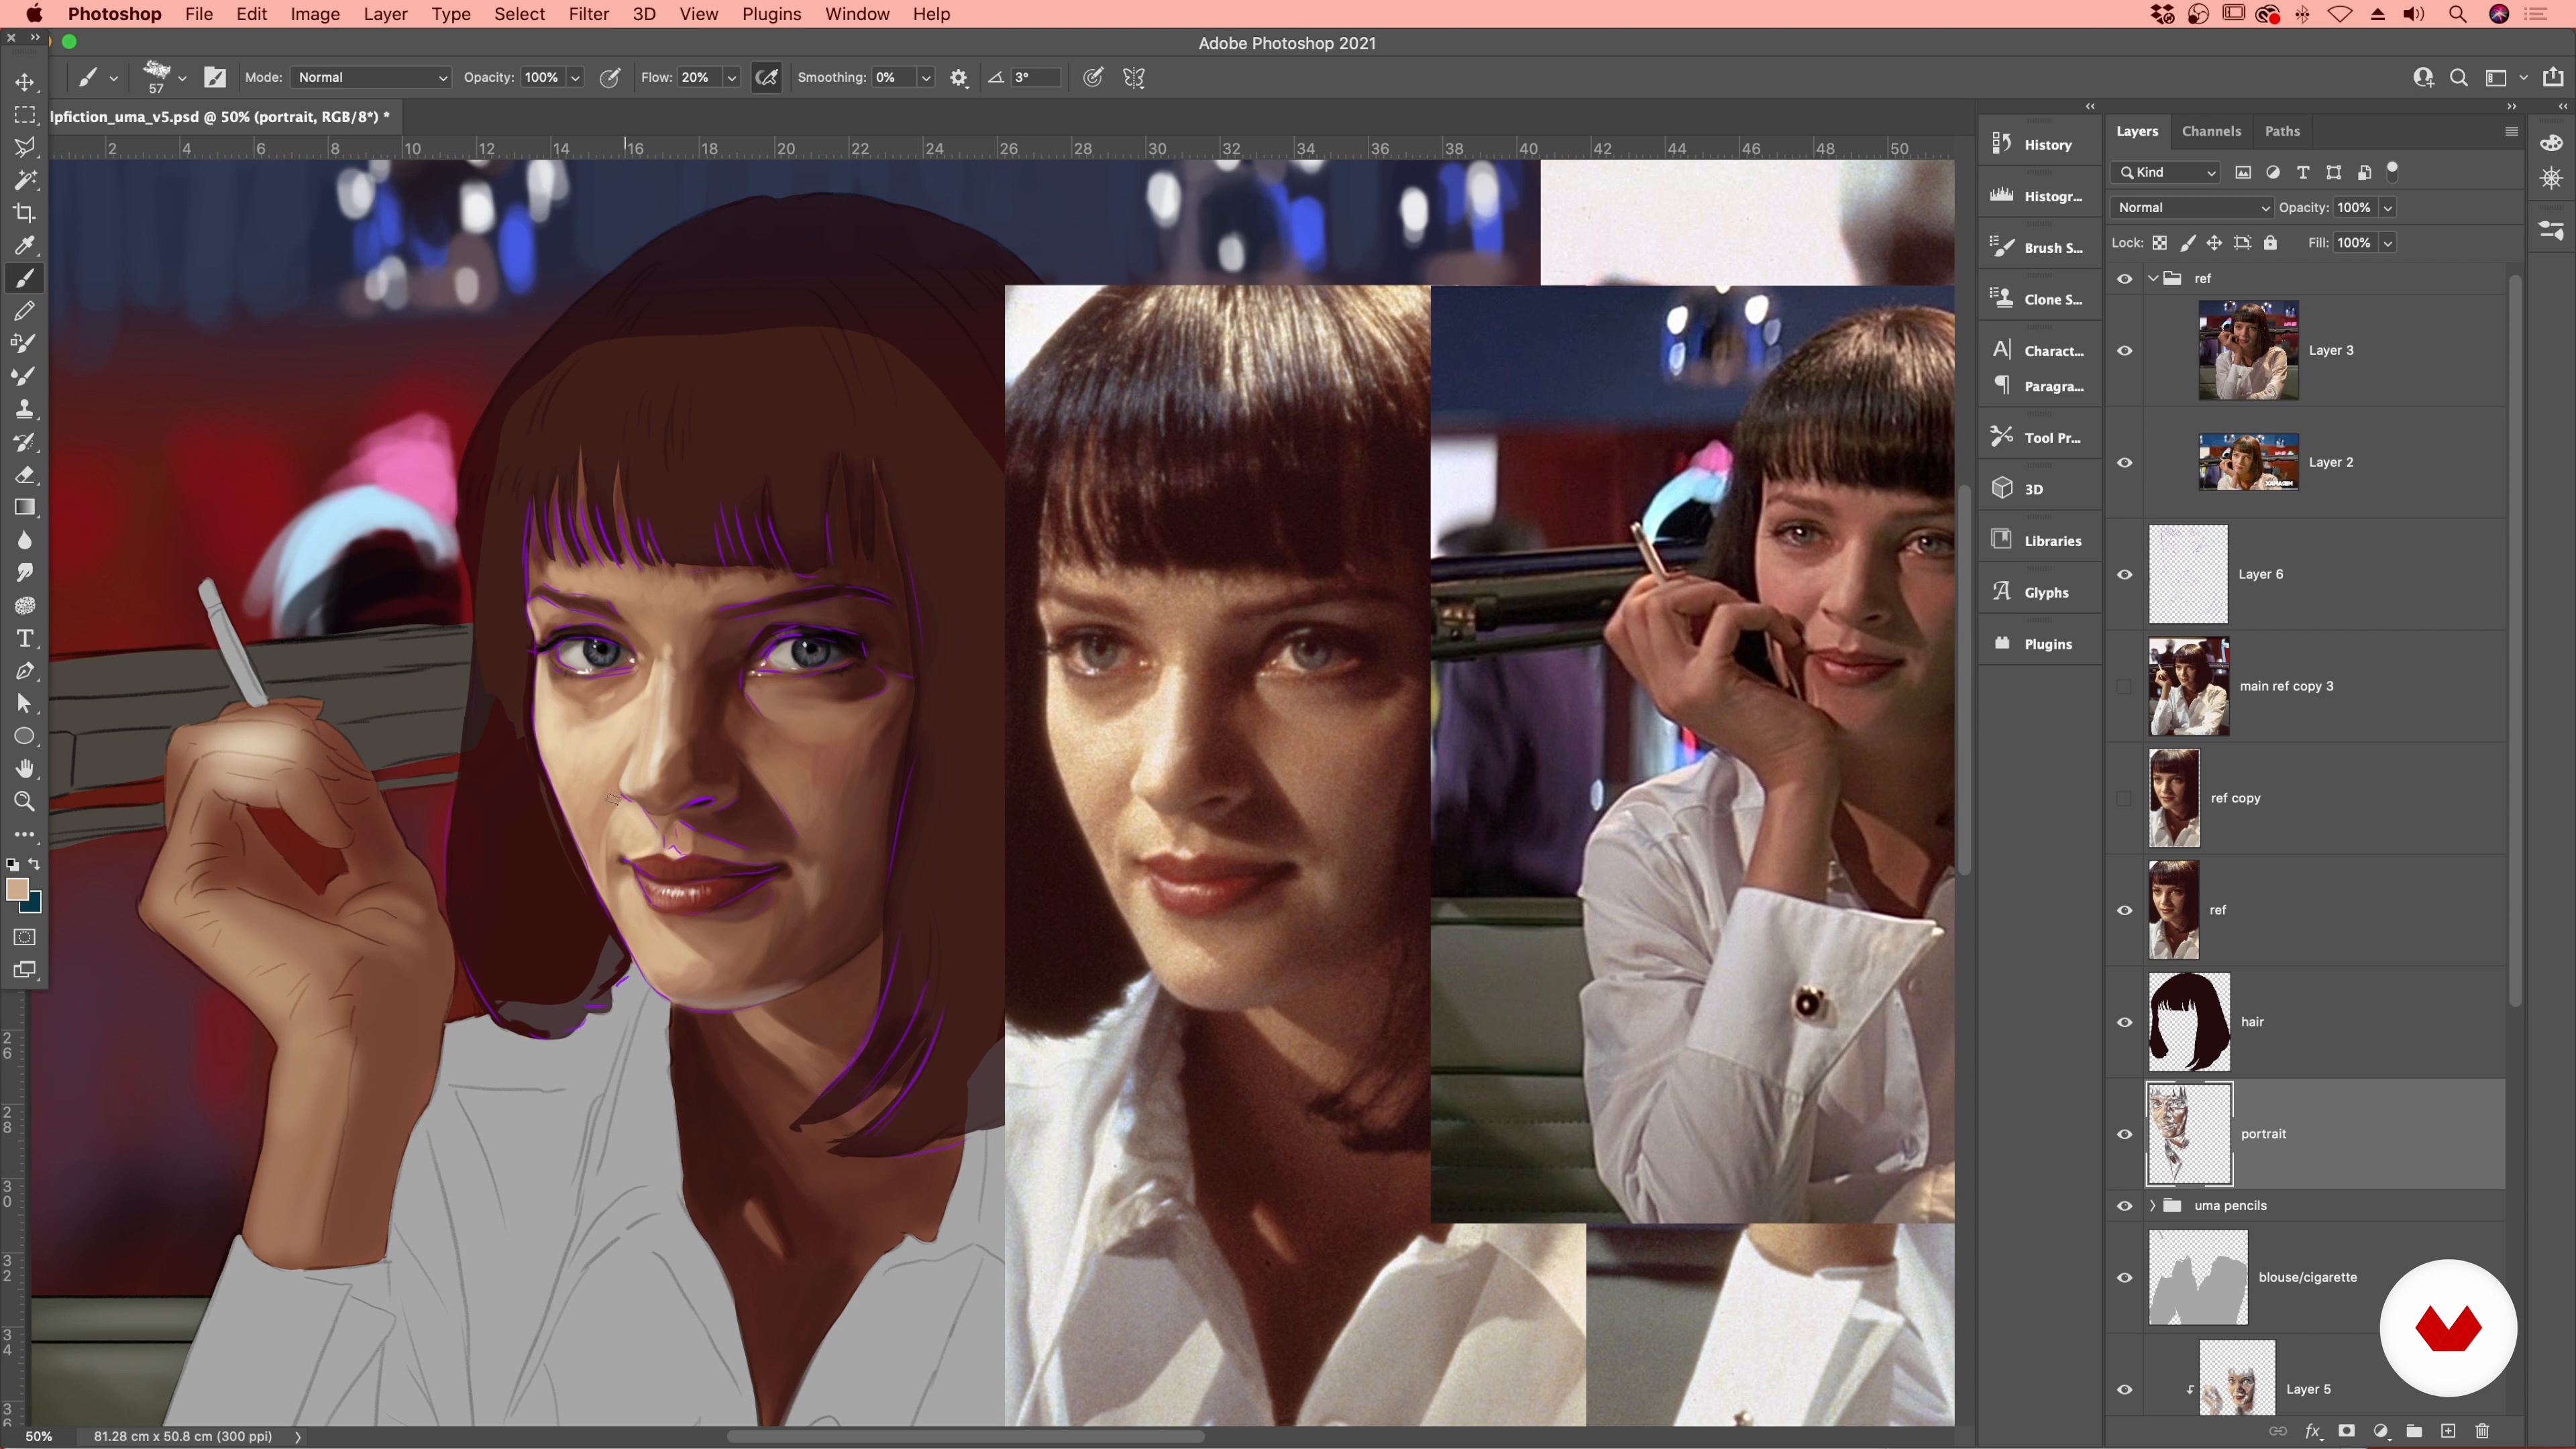The width and height of the screenshot is (2576, 1449).
Task: Show the ref copy layer
Action: (2125, 798)
